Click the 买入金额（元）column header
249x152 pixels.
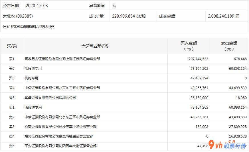point(189,46)
